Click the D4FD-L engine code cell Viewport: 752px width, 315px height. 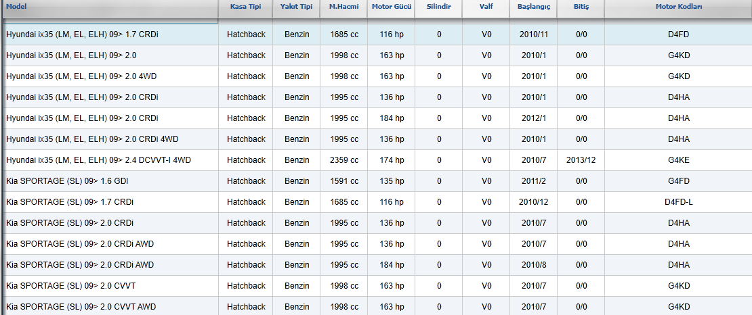pyautogui.click(x=679, y=202)
